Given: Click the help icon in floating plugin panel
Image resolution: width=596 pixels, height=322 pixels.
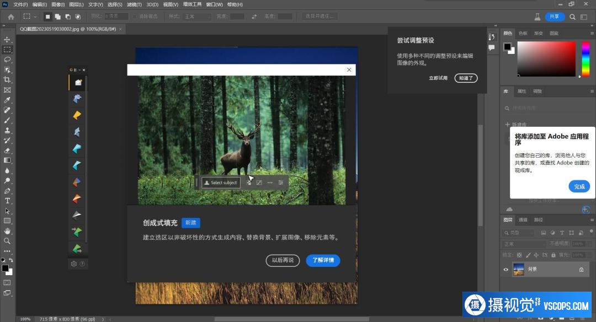Looking at the screenshot, I should pos(82,264).
